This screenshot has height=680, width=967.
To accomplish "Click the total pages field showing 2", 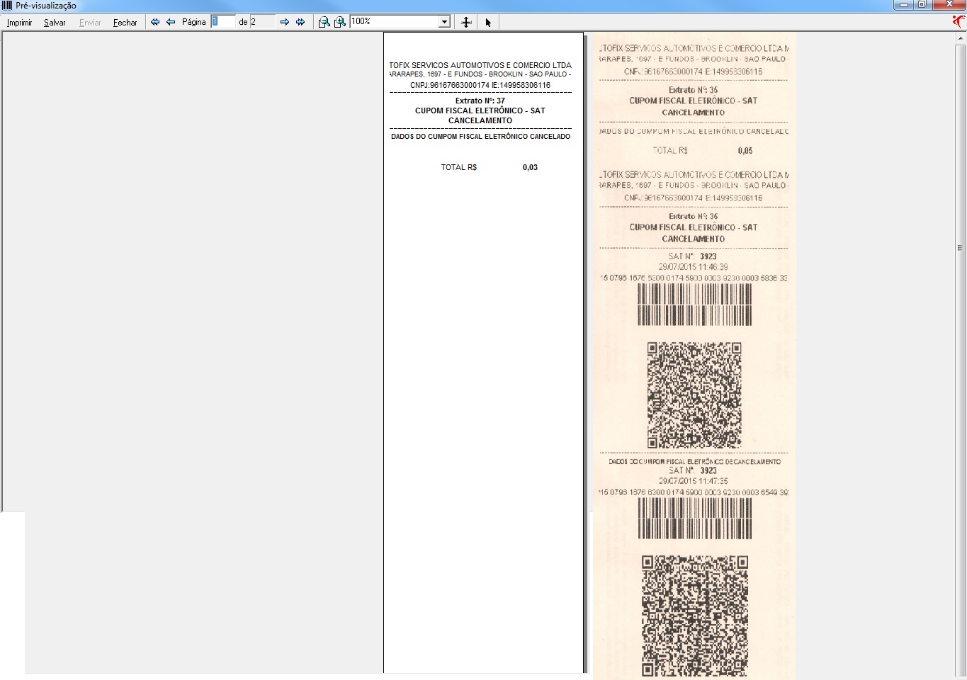I will click(262, 22).
